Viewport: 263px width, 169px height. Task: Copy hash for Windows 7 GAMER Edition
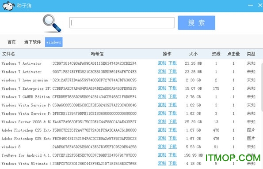click(162, 96)
